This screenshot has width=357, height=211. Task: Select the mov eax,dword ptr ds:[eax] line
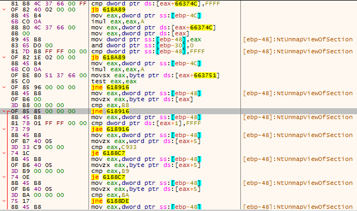(140, 34)
